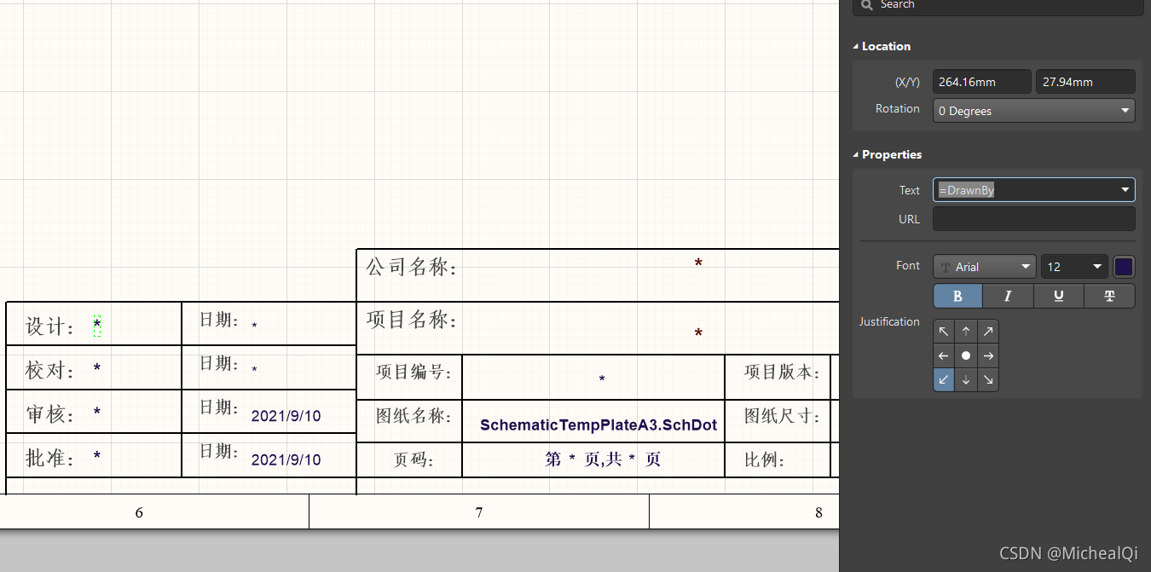The width and height of the screenshot is (1151, 572).
Task: Set justification to center dot
Action: (966, 355)
